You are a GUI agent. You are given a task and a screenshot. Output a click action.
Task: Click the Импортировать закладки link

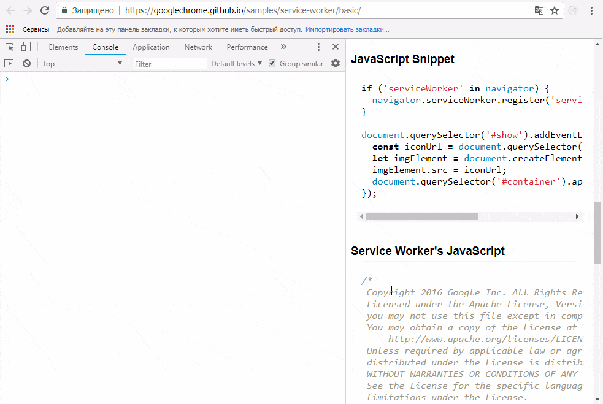point(347,29)
